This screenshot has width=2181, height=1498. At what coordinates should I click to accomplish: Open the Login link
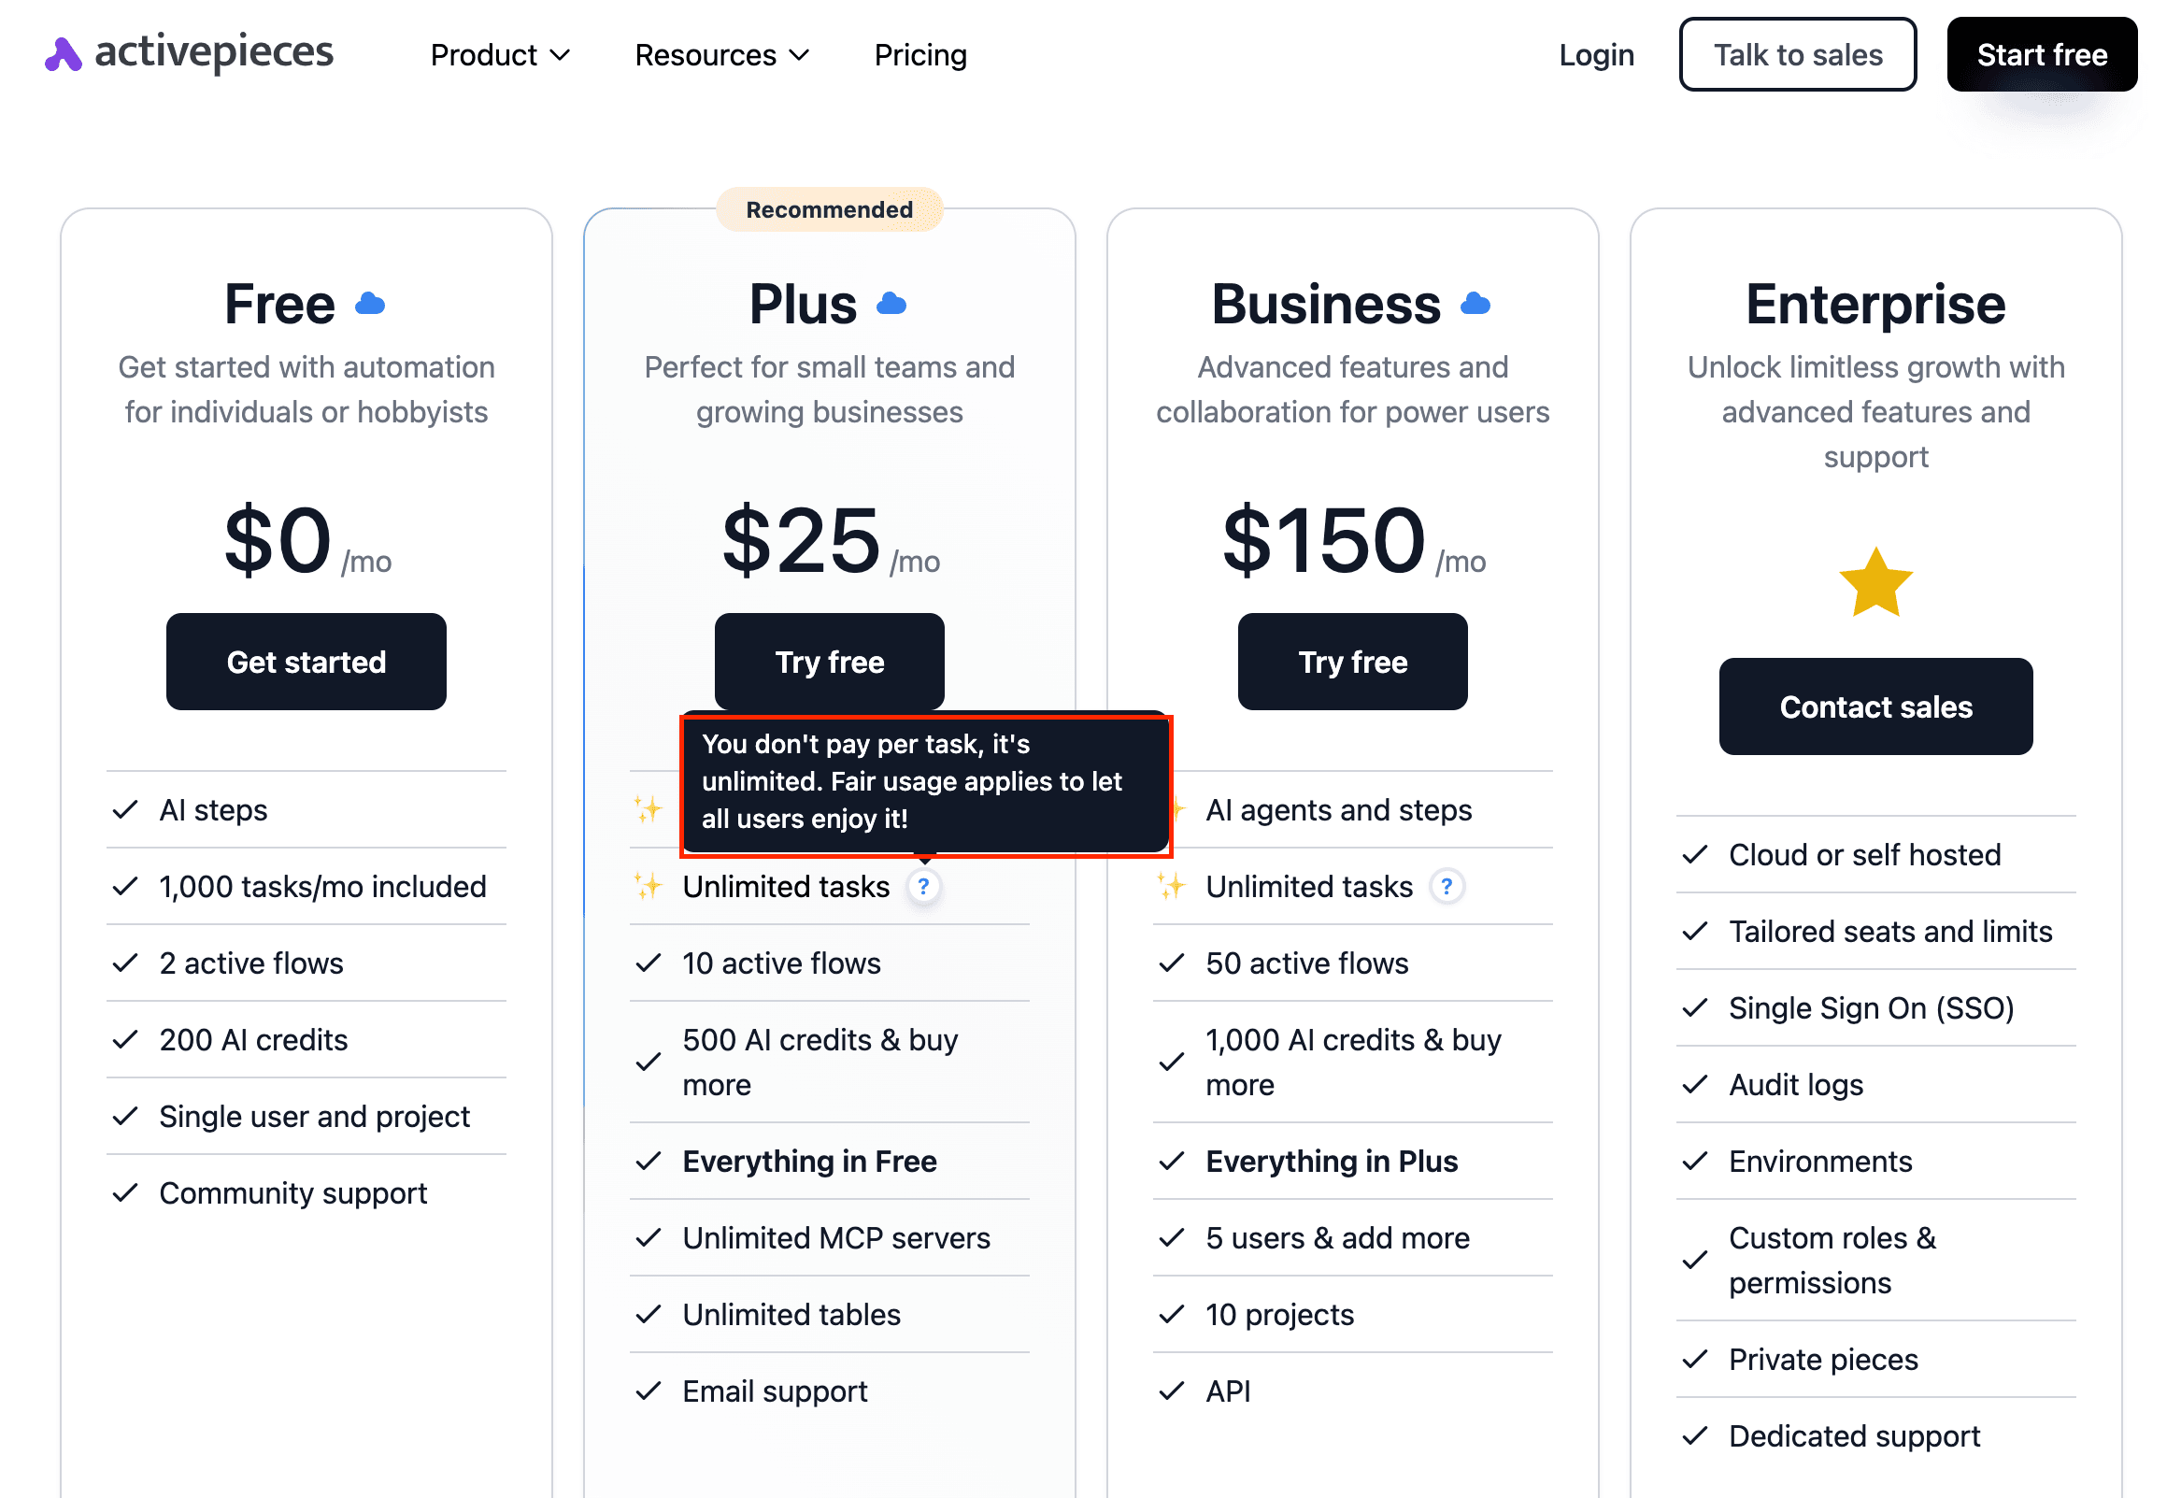1595,54
